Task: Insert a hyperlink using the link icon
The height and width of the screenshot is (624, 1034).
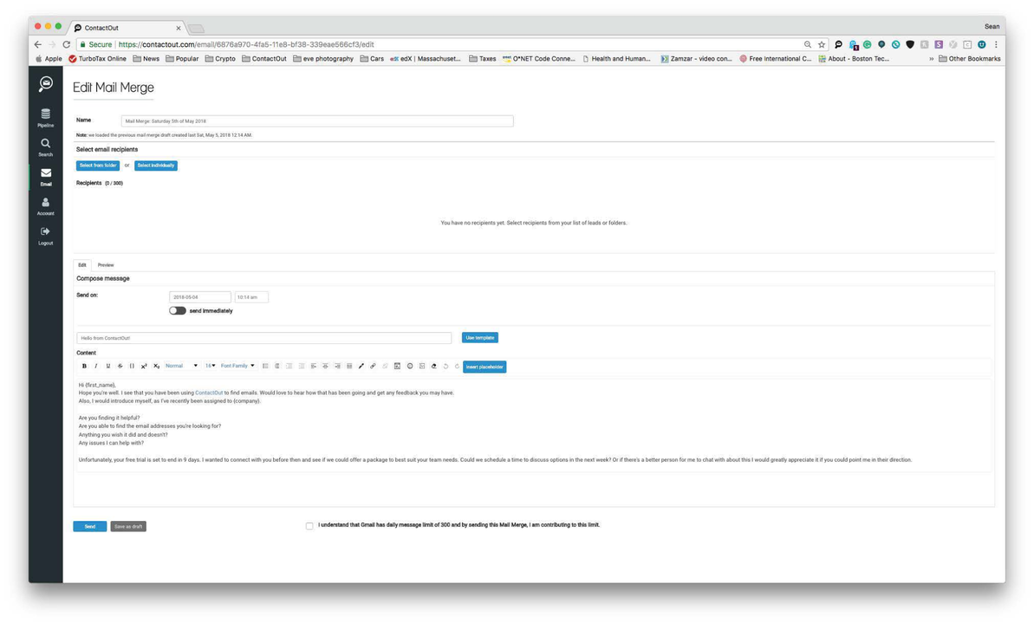Action: 371,366
